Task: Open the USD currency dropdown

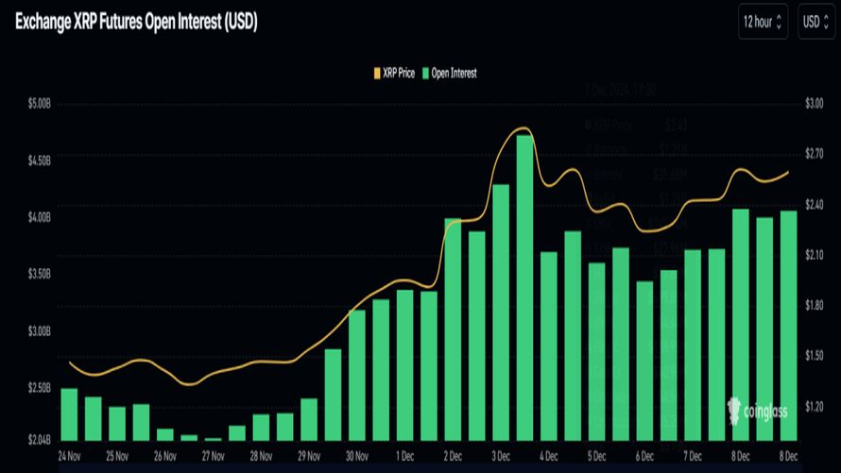Action: tap(815, 22)
